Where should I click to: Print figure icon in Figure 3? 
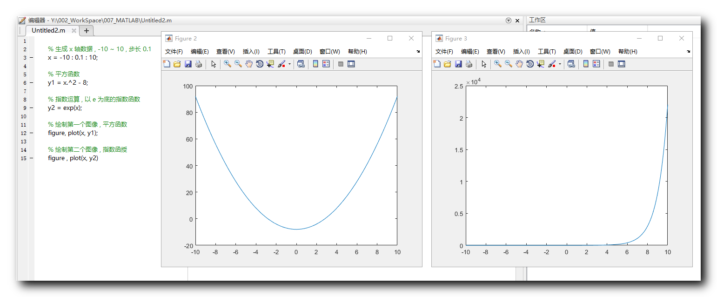click(x=469, y=64)
